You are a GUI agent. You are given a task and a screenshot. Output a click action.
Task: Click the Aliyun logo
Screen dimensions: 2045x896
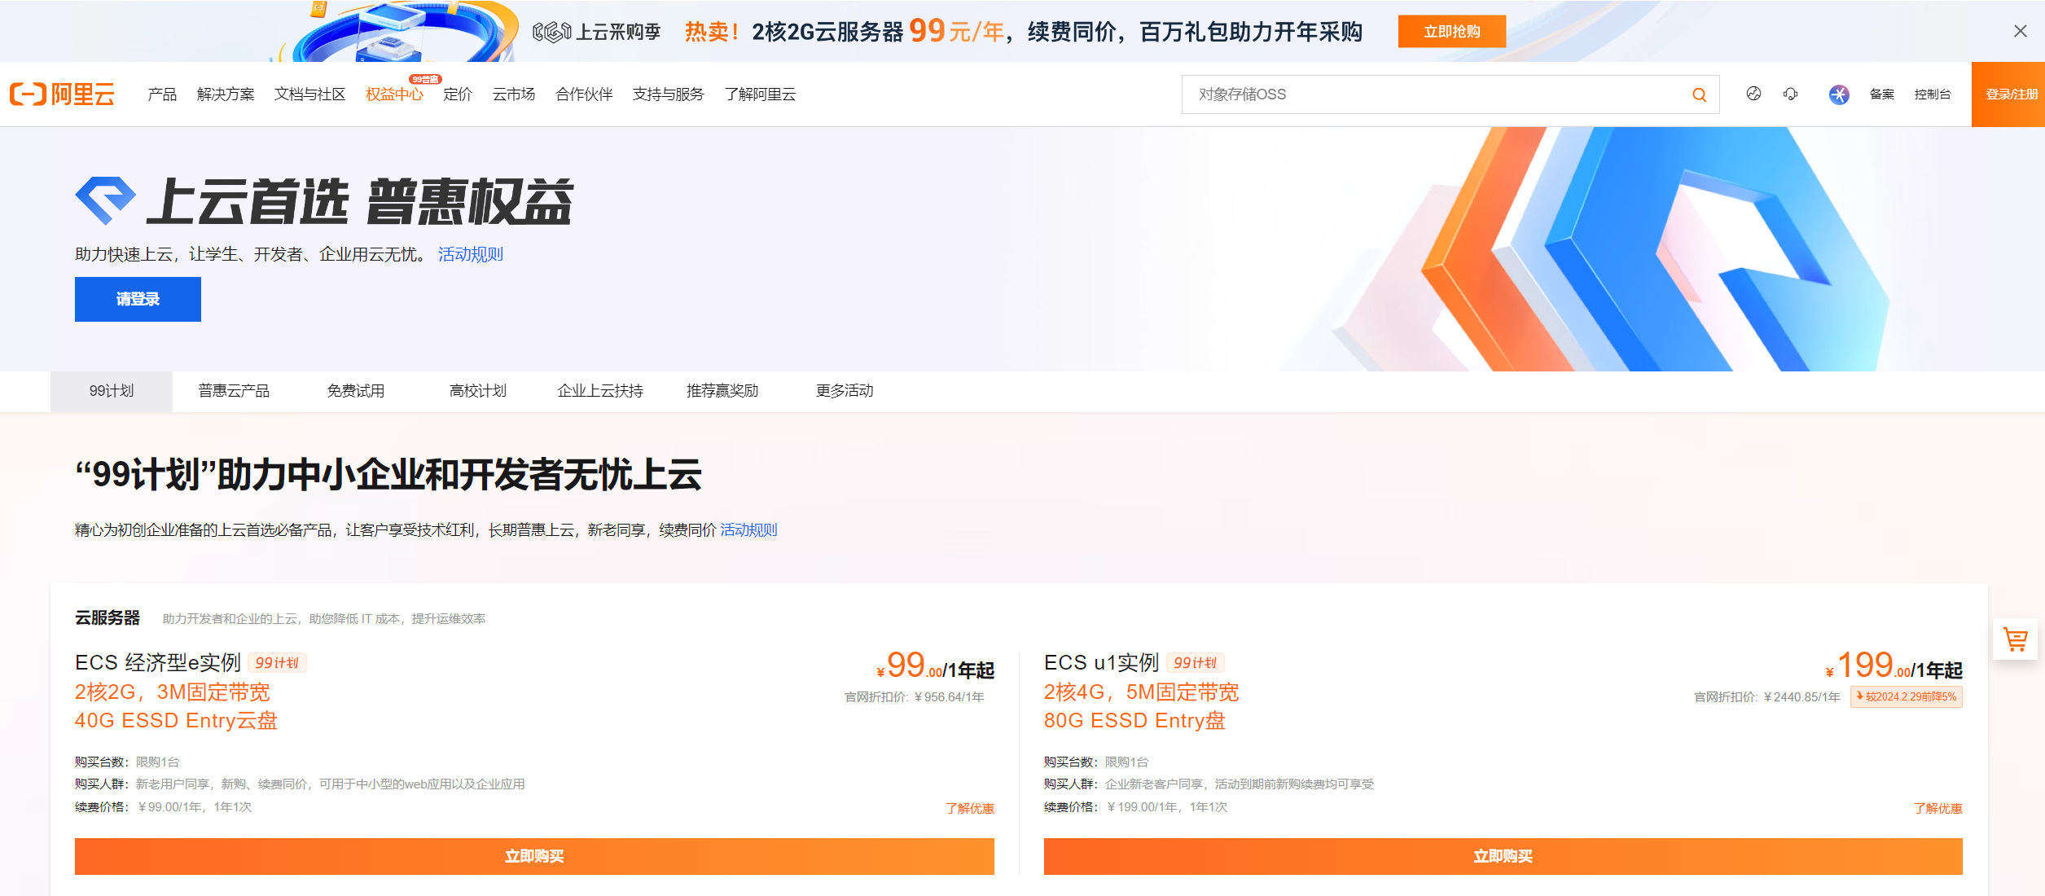(62, 94)
